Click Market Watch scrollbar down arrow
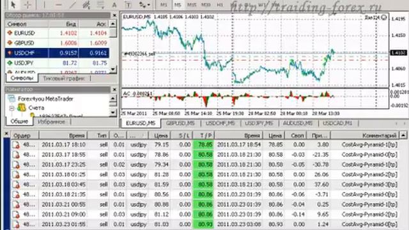Screen dimensions: 409x230 tap(112, 70)
